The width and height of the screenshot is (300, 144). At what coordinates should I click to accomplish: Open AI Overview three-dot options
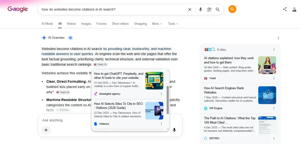coord(278,38)
